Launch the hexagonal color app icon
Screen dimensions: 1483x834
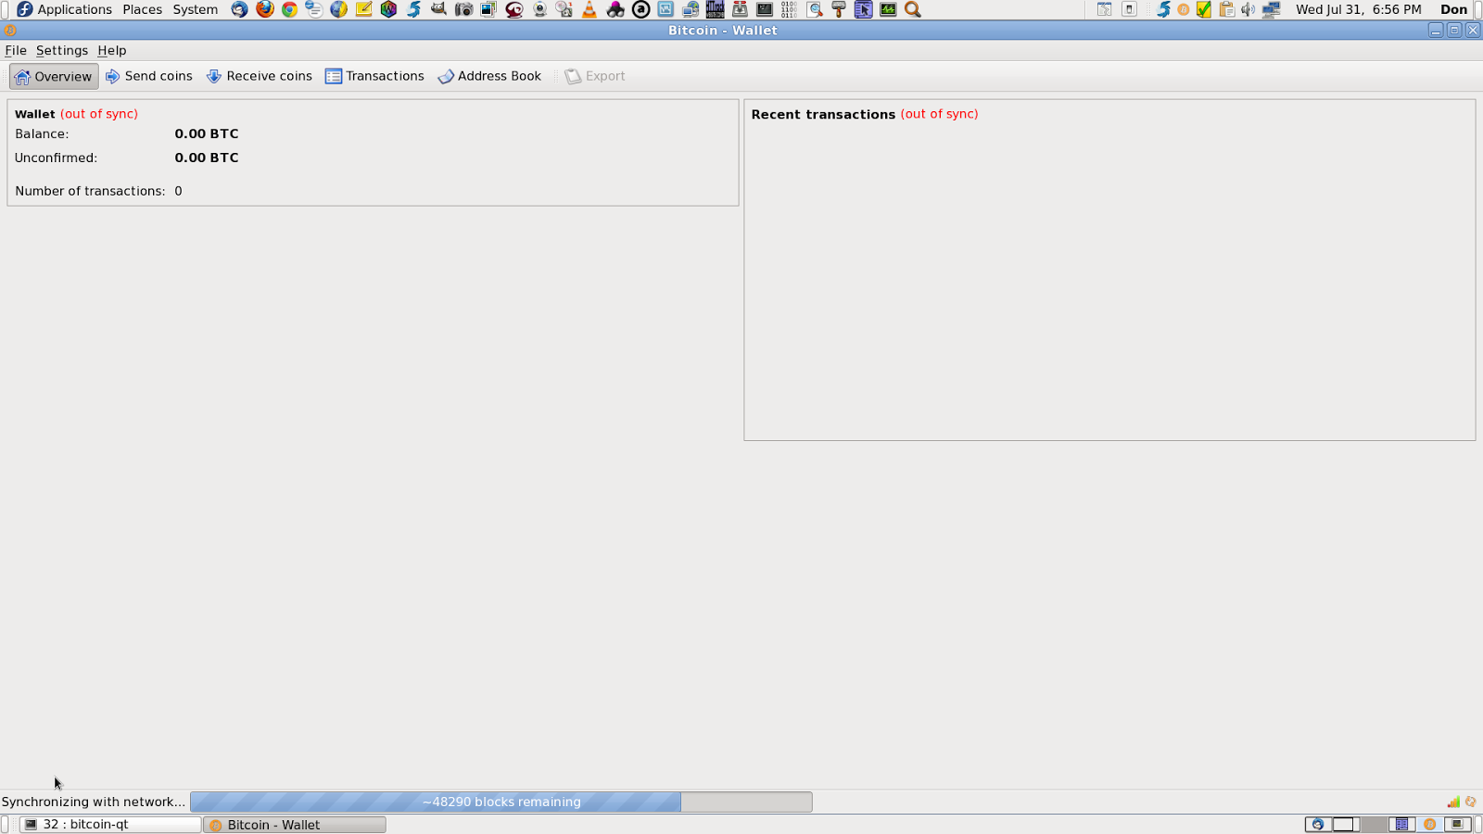click(x=388, y=9)
